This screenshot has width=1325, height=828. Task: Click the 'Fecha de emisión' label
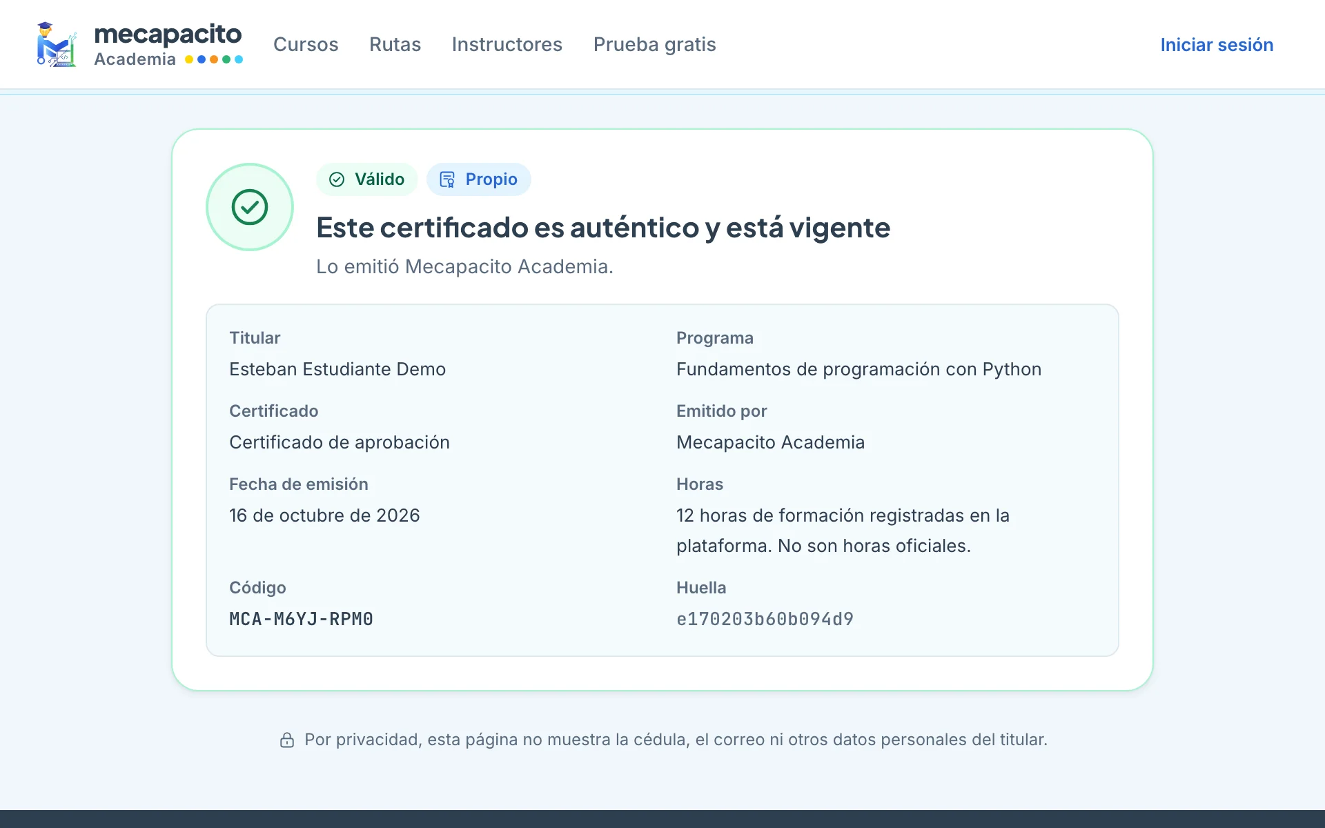299,484
